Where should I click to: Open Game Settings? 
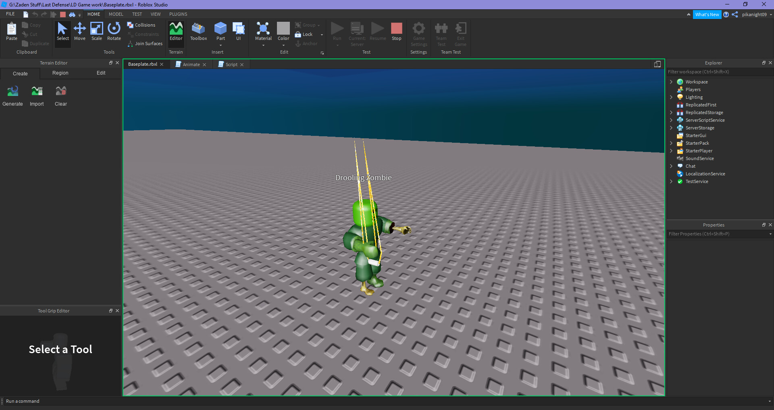tap(418, 34)
